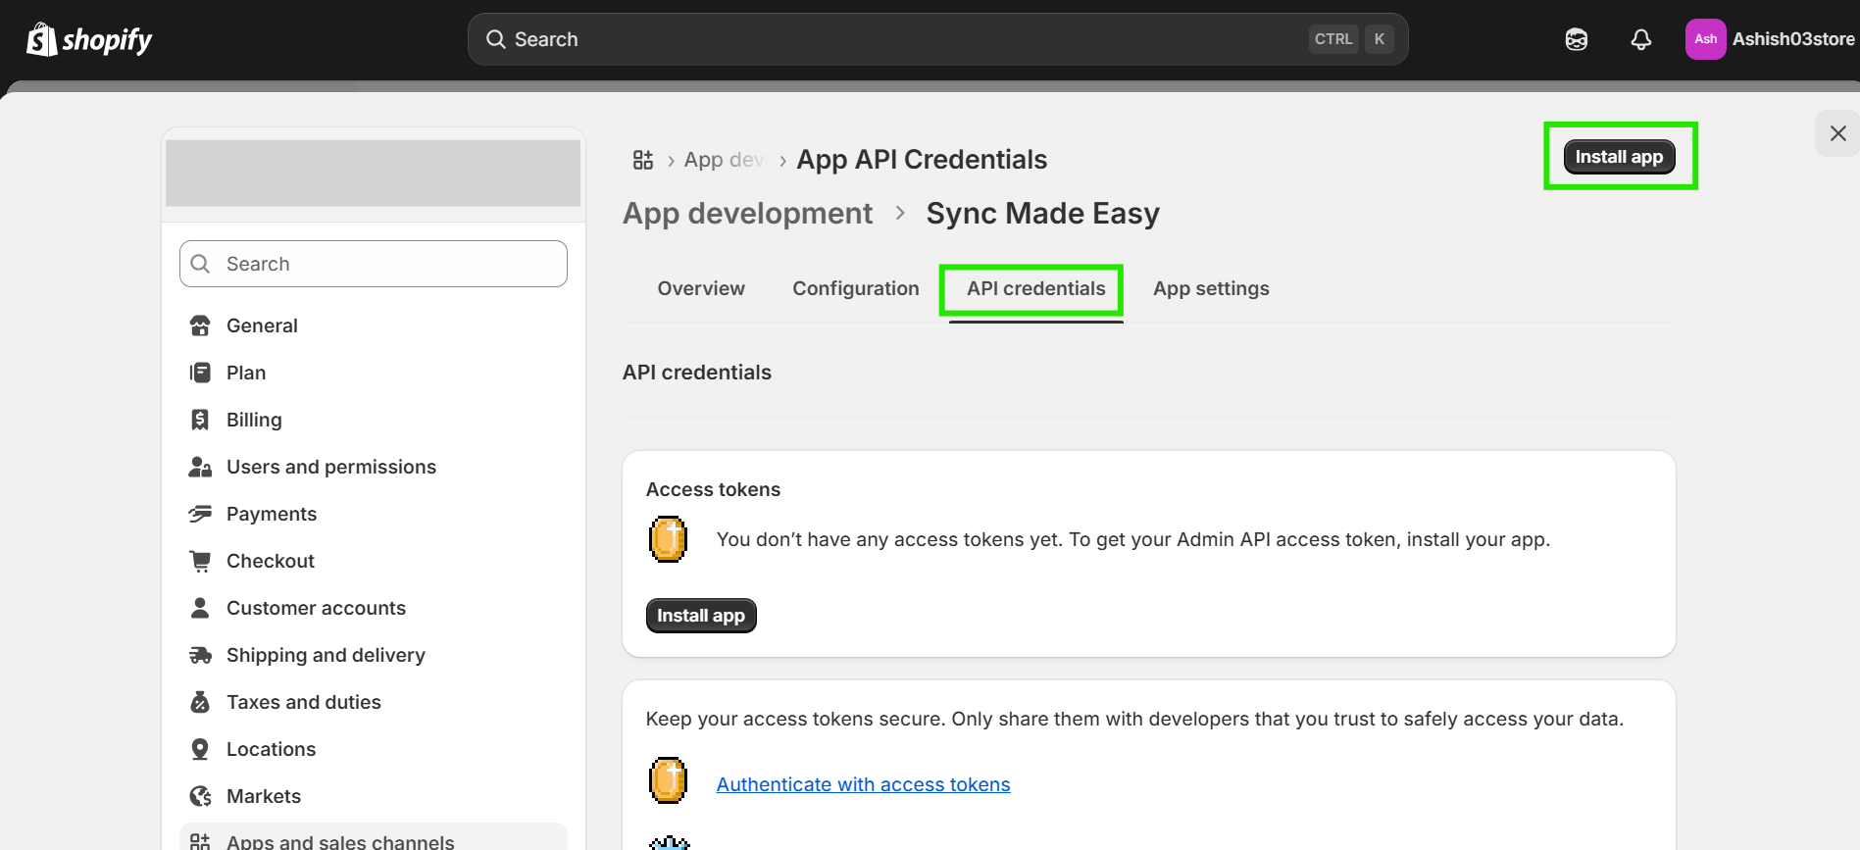The height and width of the screenshot is (850, 1860).
Task: Open General settings with store icon
Action: point(200,325)
